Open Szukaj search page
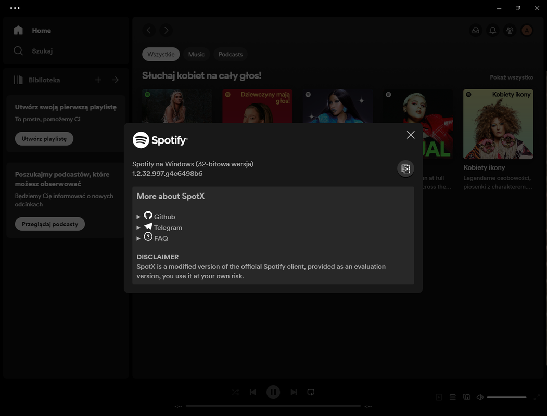This screenshot has height=416, width=547. point(42,51)
